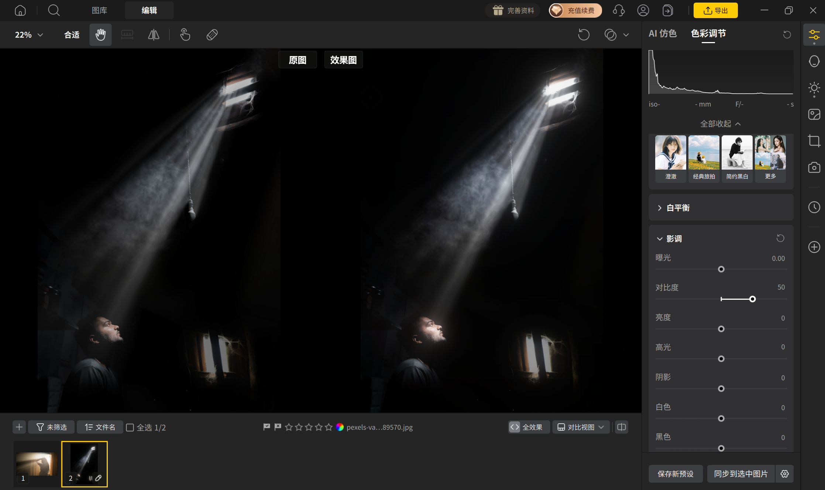Collapse the 影调 tone section
Viewport: 825px width, 490px height.
[x=660, y=239]
